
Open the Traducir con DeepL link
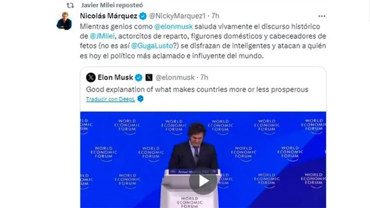[111, 99]
